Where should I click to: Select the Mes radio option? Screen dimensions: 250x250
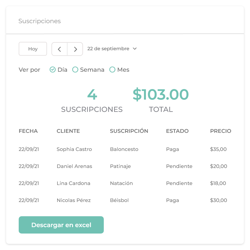[112, 70]
